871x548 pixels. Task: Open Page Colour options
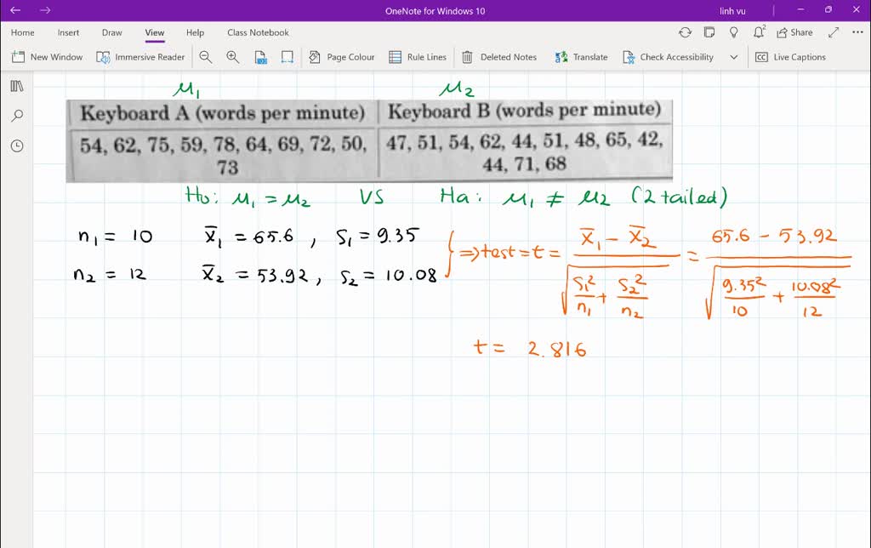pyautogui.click(x=341, y=57)
